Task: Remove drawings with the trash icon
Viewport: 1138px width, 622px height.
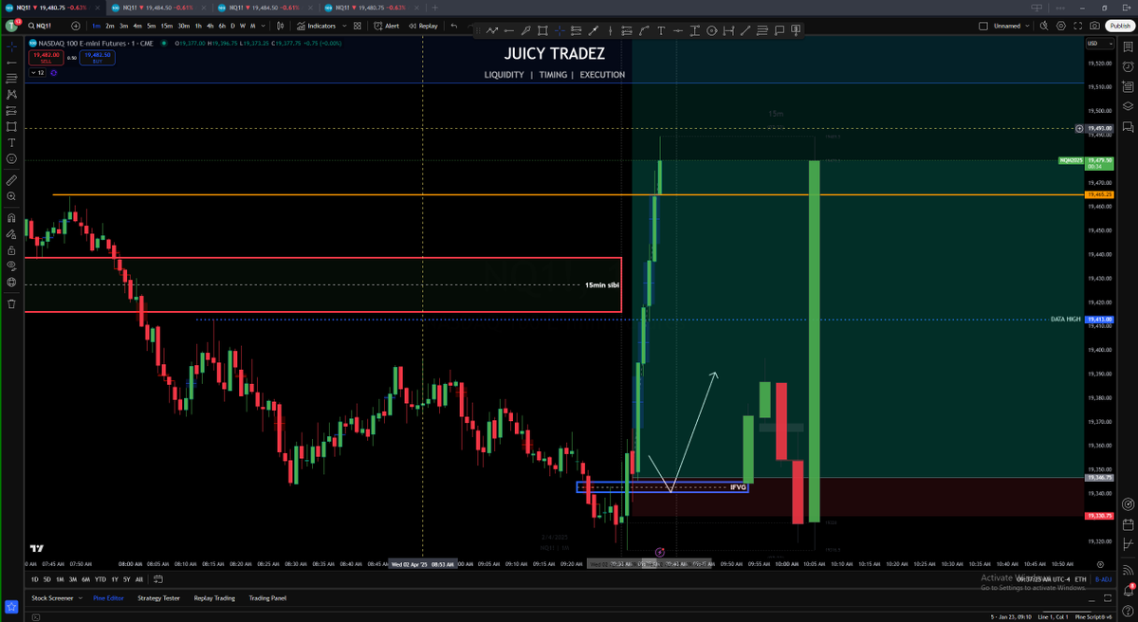Action: (11, 303)
